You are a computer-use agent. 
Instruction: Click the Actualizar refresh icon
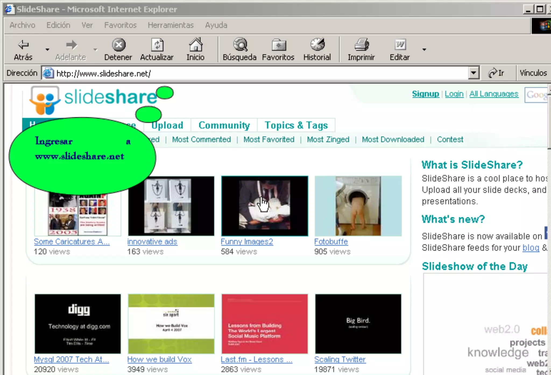[157, 45]
